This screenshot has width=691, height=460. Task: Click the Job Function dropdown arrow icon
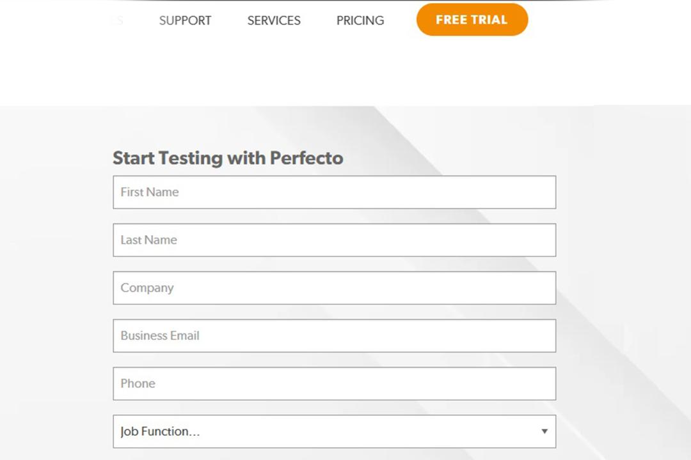pyautogui.click(x=544, y=431)
